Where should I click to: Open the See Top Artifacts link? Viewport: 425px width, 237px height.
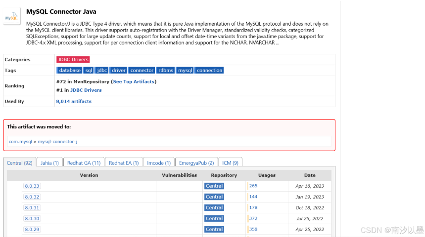pyautogui.click(x=134, y=81)
